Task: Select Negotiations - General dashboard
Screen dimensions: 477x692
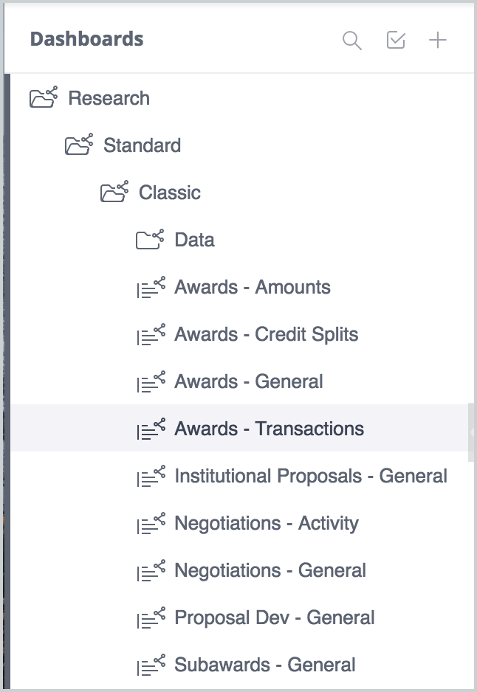Action: coord(270,570)
